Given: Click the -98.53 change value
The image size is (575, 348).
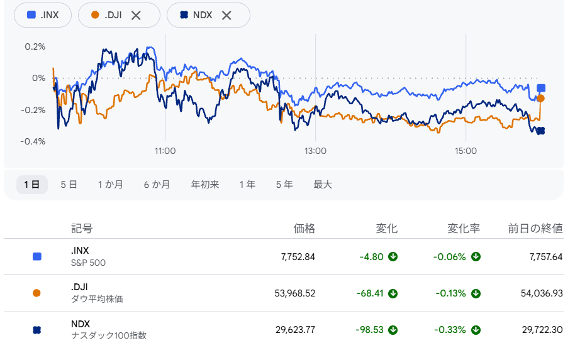Looking at the screenshot, I should point(370,330).
